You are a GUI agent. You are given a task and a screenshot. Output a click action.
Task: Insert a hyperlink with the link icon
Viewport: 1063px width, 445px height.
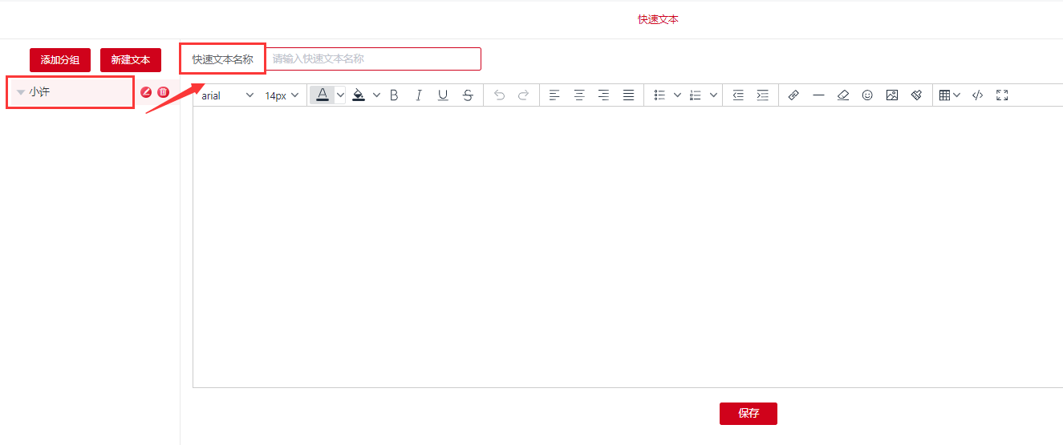(x=793, y=95)
